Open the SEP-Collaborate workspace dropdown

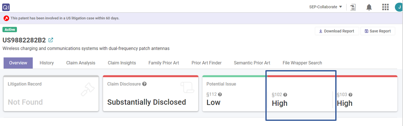point(326,7)
